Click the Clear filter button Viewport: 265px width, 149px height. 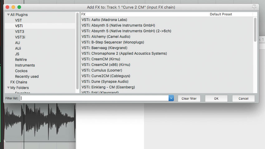[x=189, y=99]
